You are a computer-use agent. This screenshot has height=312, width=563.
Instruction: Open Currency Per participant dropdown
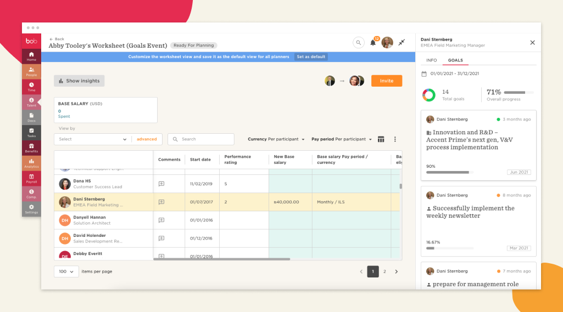(276, 139)
